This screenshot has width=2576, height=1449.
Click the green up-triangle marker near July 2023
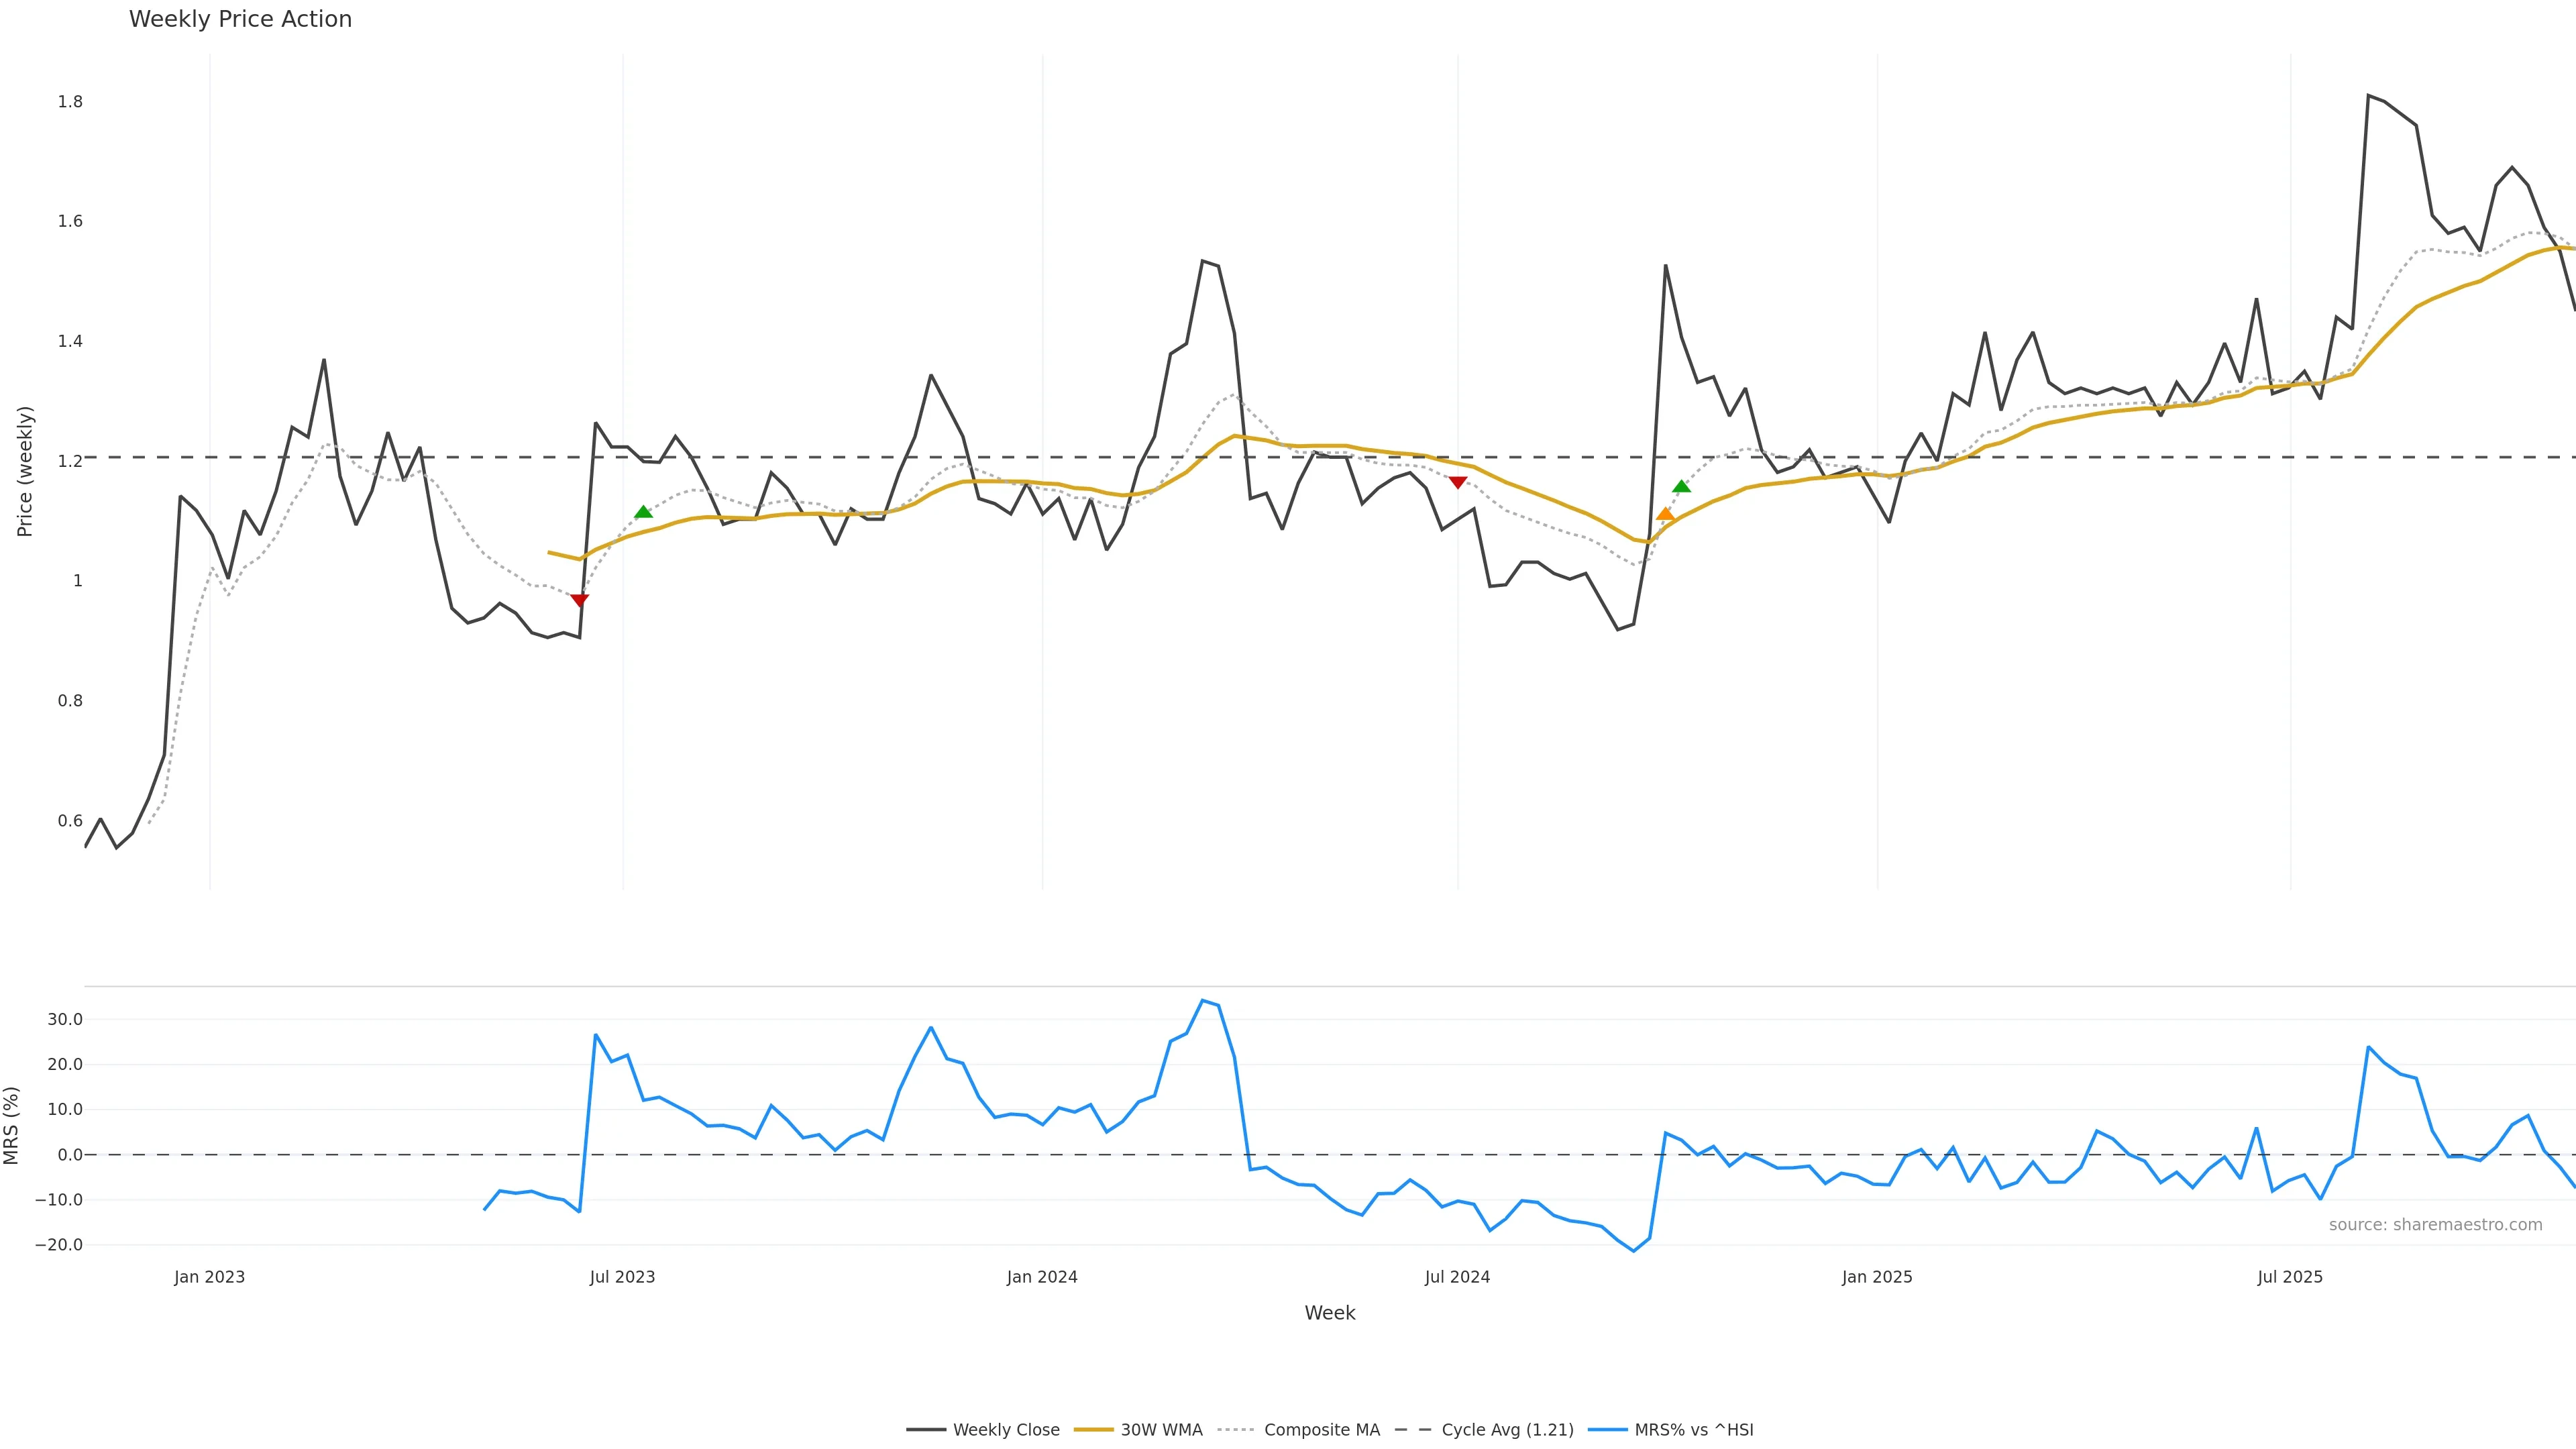pyautogui.click(x=643, y=512)
